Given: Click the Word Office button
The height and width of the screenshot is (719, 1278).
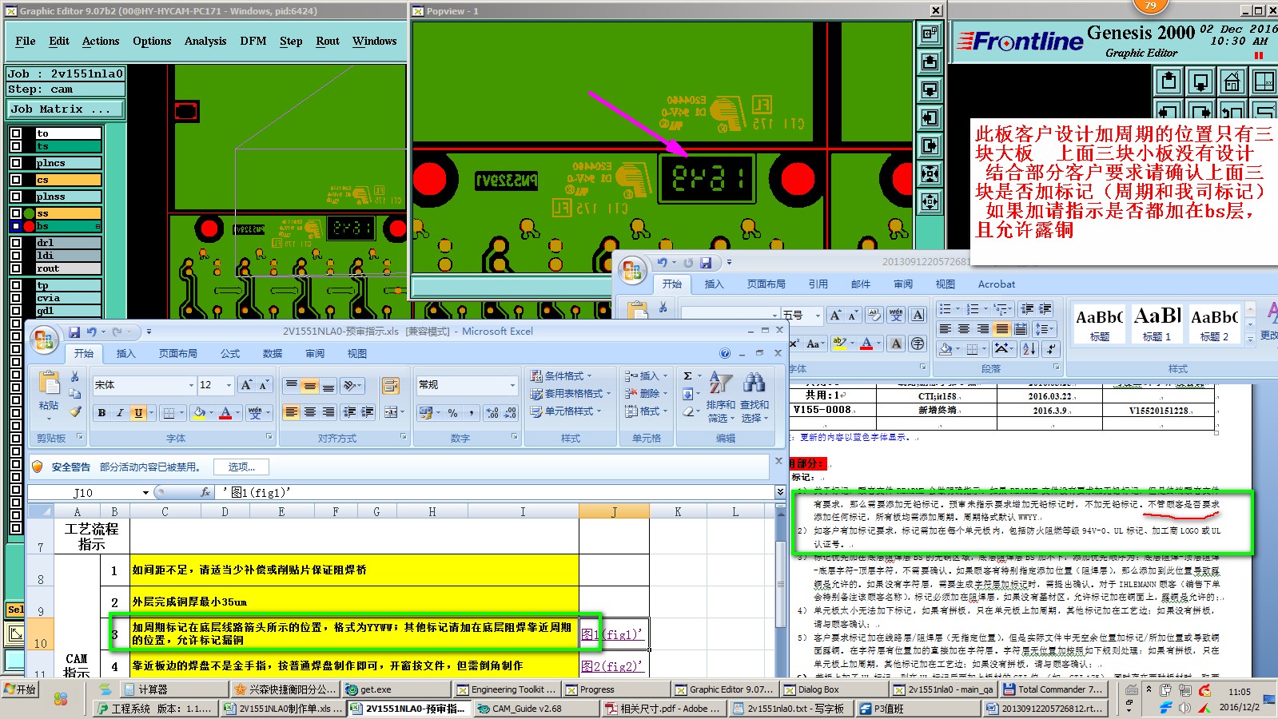Looking at the screenshot, I should coord(632,271).
